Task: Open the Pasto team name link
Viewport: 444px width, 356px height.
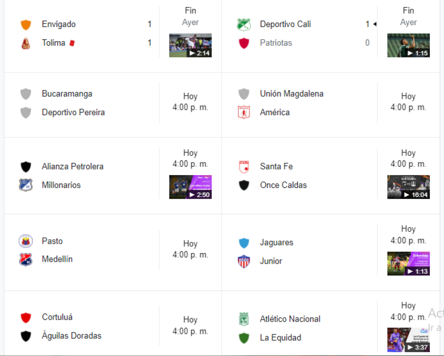Action: click(52, 241)
